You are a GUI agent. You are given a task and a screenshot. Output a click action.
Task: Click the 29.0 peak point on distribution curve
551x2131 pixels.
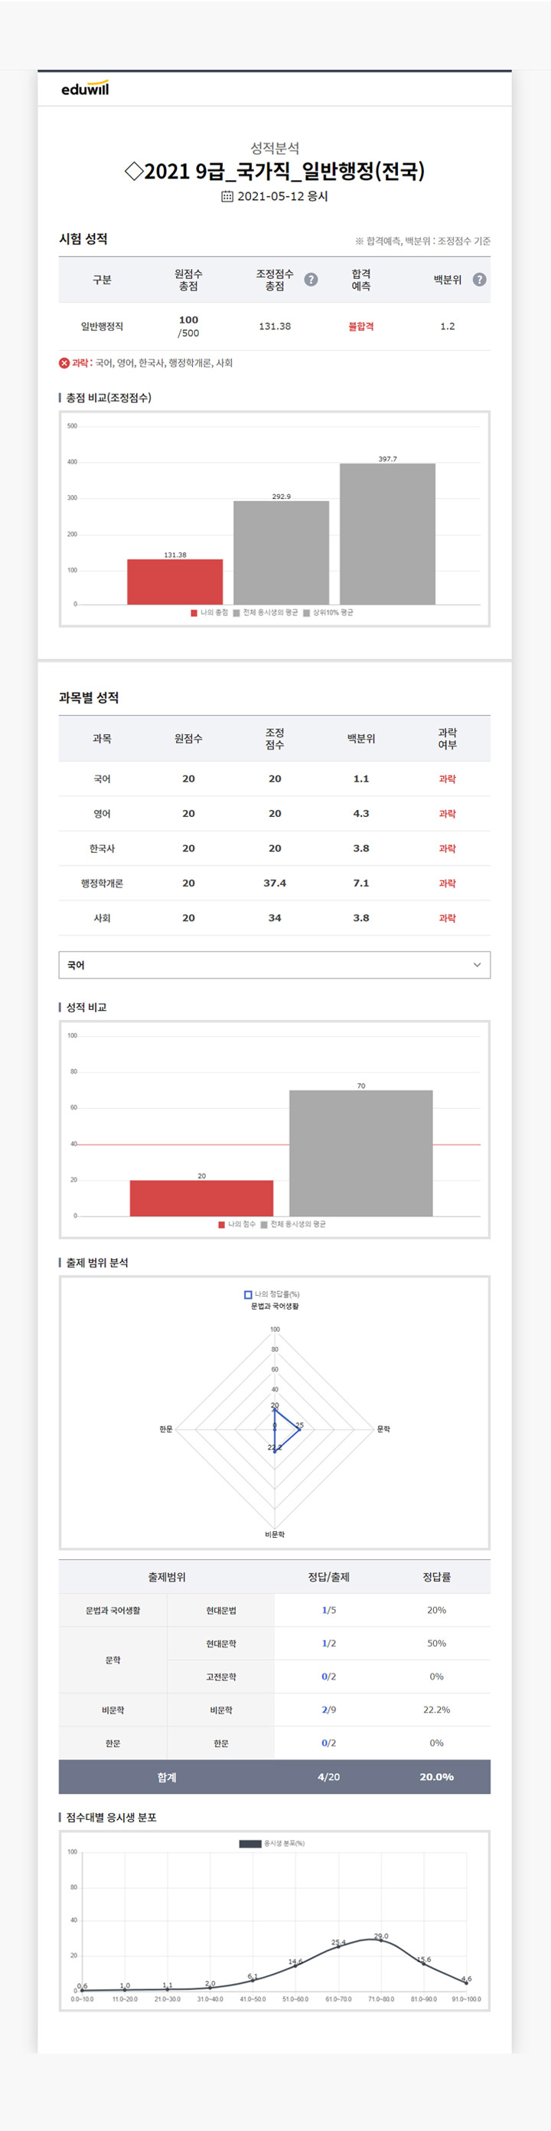(x=381, y=1940)
